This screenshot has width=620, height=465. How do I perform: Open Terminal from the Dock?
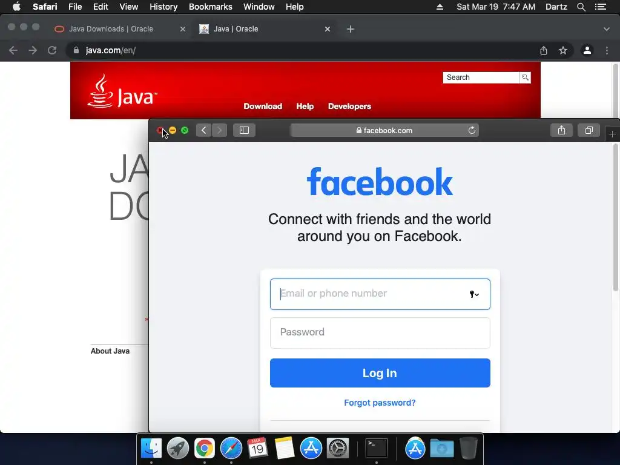click(377, 449)
